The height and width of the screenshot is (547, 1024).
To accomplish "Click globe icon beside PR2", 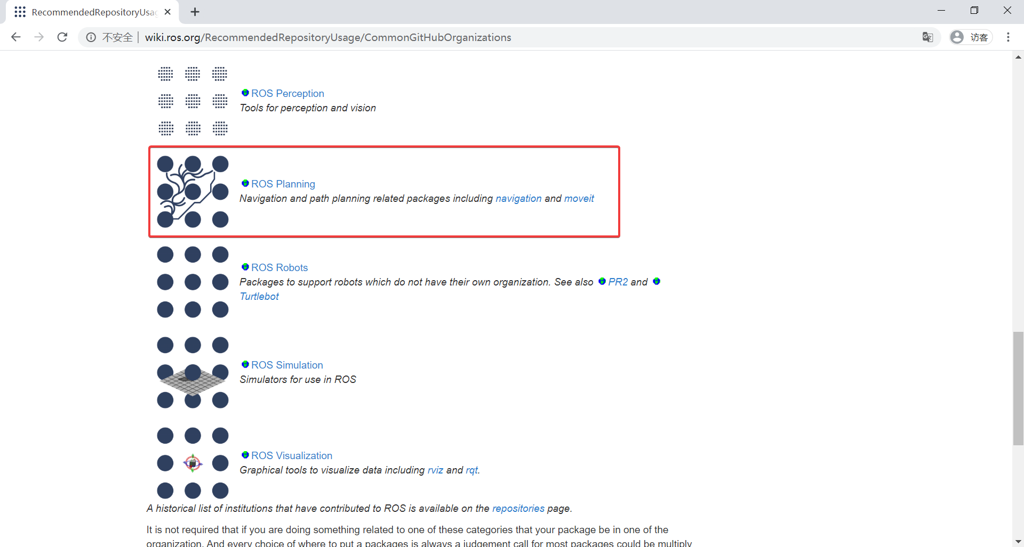I will click(x=602, y=281).
